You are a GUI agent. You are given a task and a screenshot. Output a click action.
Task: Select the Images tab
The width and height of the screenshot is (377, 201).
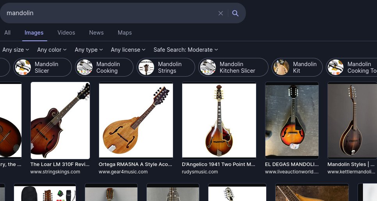click(34, 33)
